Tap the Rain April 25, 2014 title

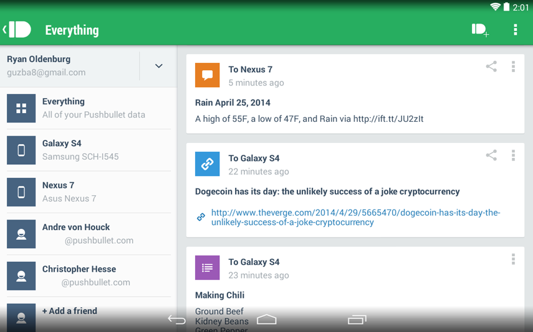coord(233,103)
